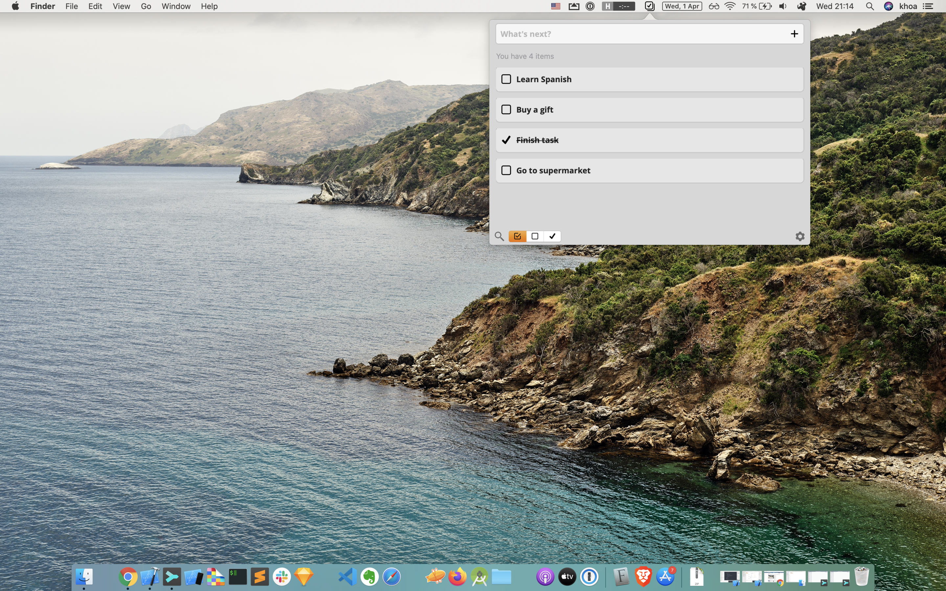Open the settings gear in the todo panel
946x591 pixels.
(x=800, y=236)
